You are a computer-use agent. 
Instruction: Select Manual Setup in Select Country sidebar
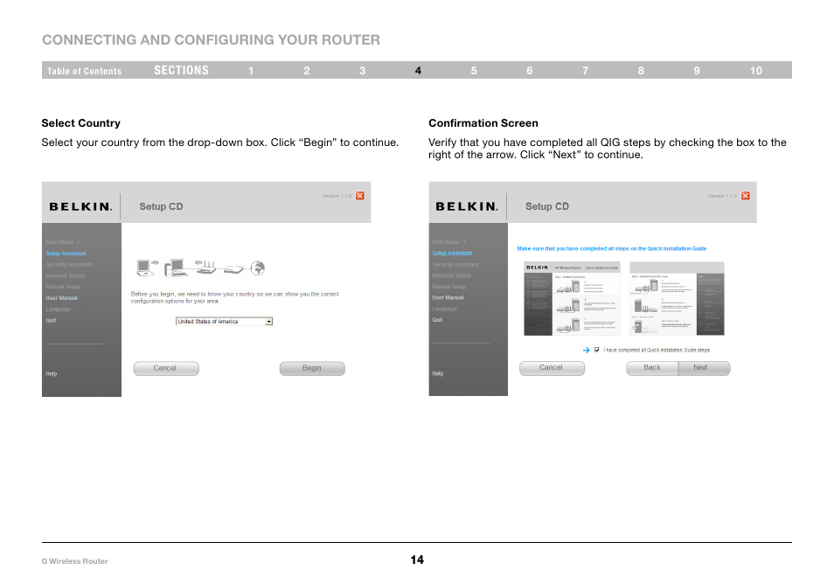[x=63, y=287]
